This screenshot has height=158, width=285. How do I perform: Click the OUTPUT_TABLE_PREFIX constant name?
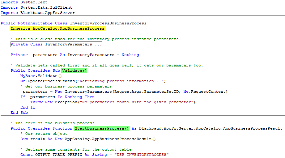pyautogui.click(x=58, y=155)
